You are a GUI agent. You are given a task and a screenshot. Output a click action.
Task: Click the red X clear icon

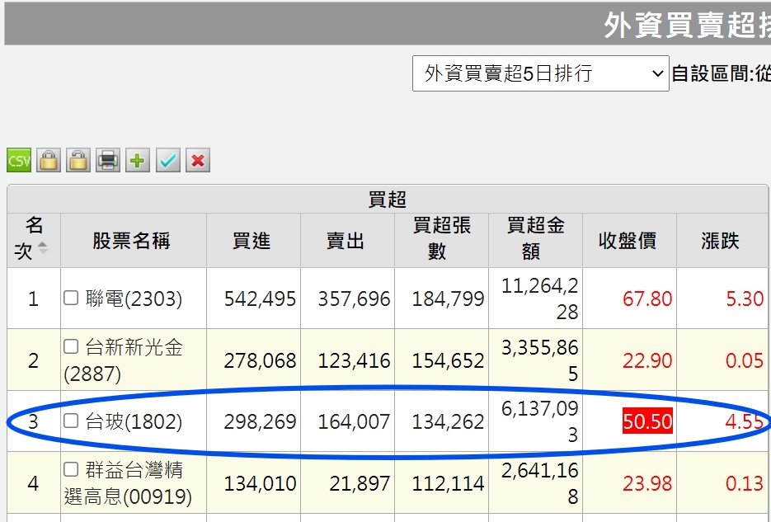(x=197, y=160)
